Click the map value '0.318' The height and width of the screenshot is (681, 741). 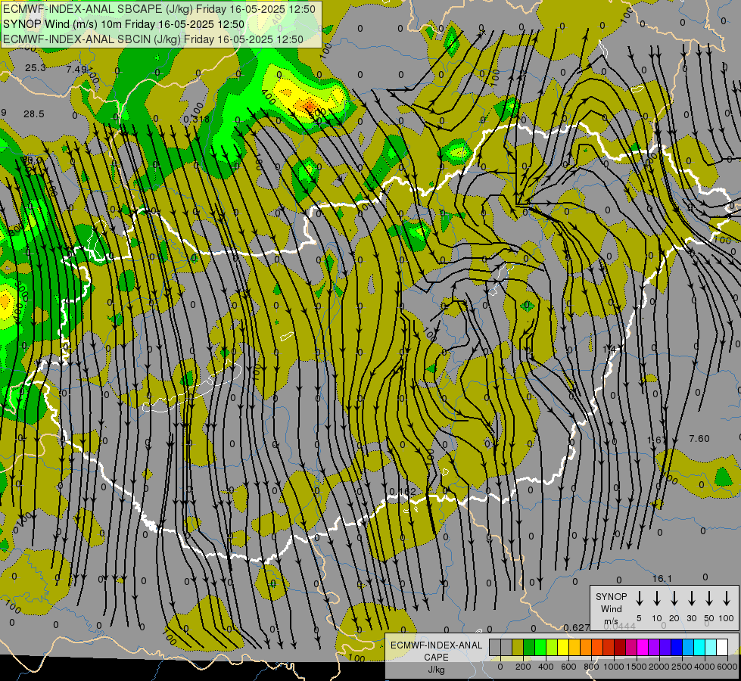click(197, 120)
